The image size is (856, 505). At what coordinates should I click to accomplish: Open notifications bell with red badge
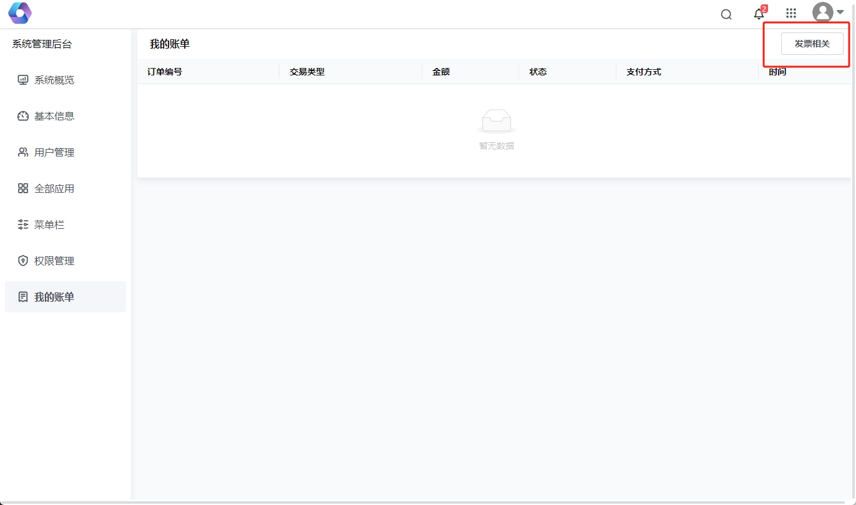pos(759,14)
